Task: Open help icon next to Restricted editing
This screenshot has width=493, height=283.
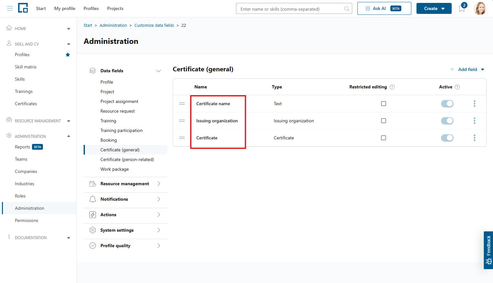Action: click(392, 87)
